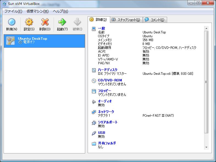
Task: Click the ビデオメモリ label
Action: click(105, 44)
